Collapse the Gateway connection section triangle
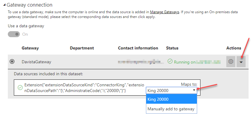 click(x=4, y=5)
